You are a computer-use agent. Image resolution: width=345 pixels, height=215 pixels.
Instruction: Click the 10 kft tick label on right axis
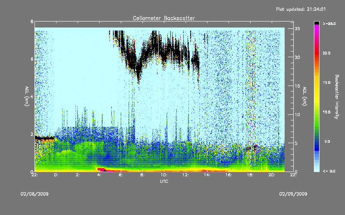pos(298,114)
